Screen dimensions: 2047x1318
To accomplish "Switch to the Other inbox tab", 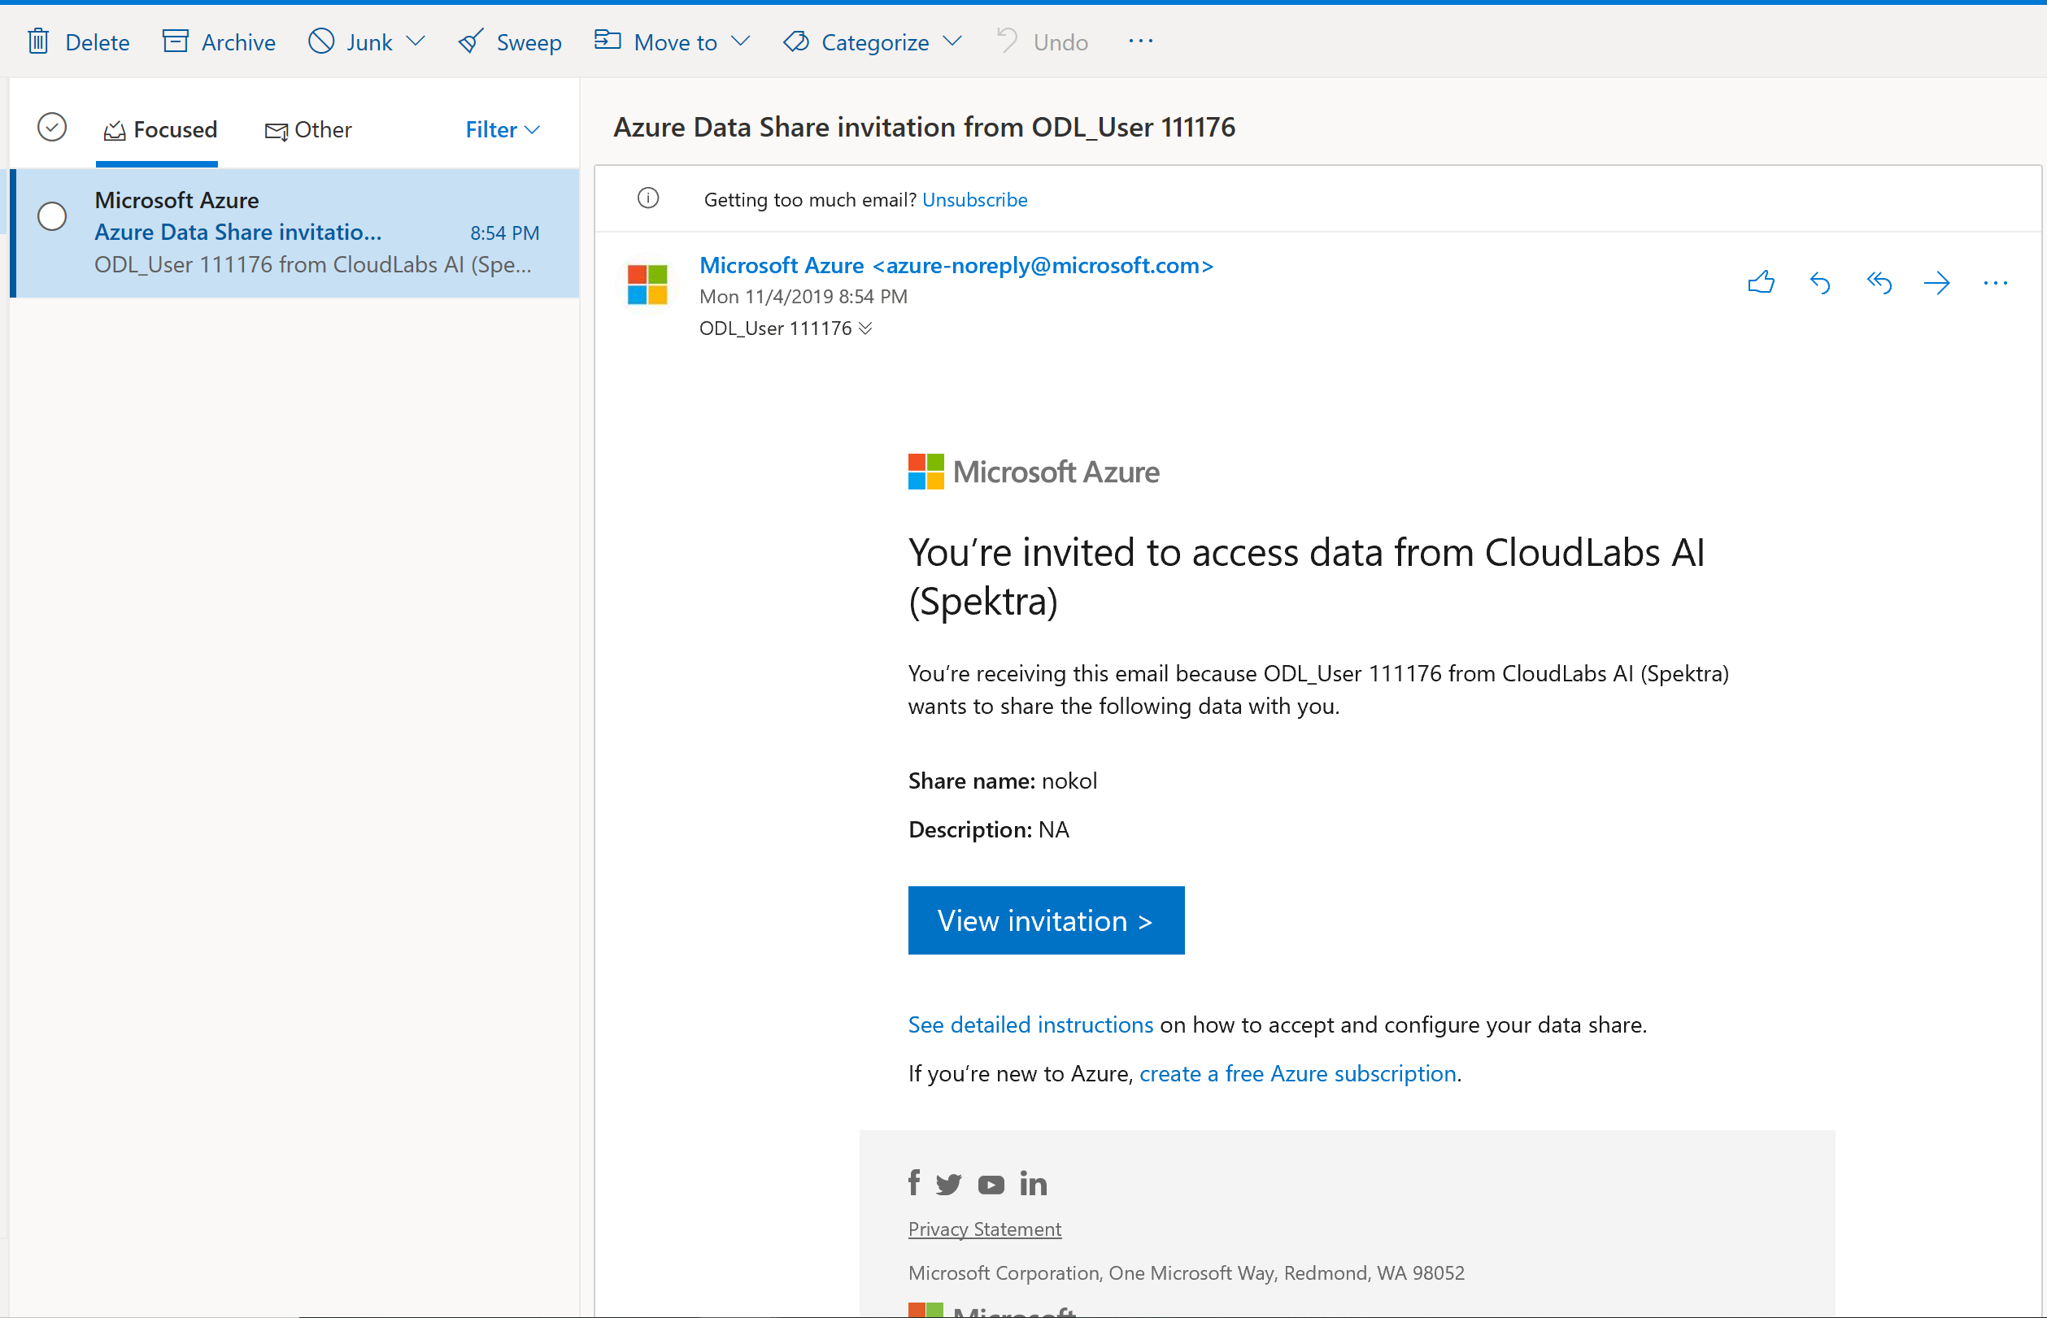I will (x=308, y=129).
